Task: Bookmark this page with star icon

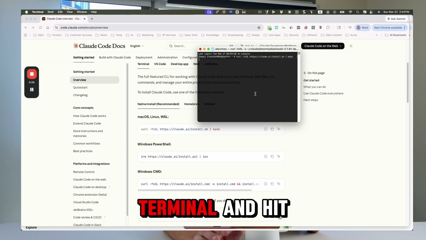Action: click(259, 28)
